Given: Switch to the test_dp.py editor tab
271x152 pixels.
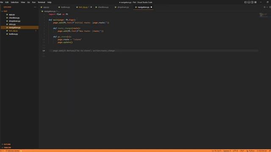Looking at the screenshot, I should [84, 7].
